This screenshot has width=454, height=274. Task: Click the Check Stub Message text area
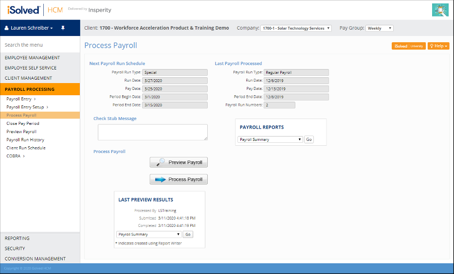[153, 132]
